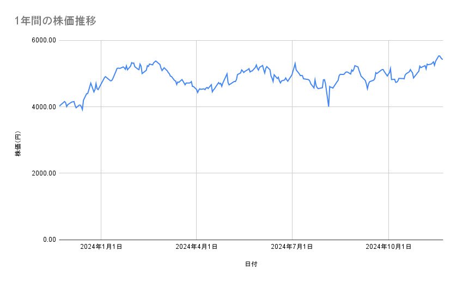Click the sharp August dip low point
This screenshot has height=282, width=457.
328,106
